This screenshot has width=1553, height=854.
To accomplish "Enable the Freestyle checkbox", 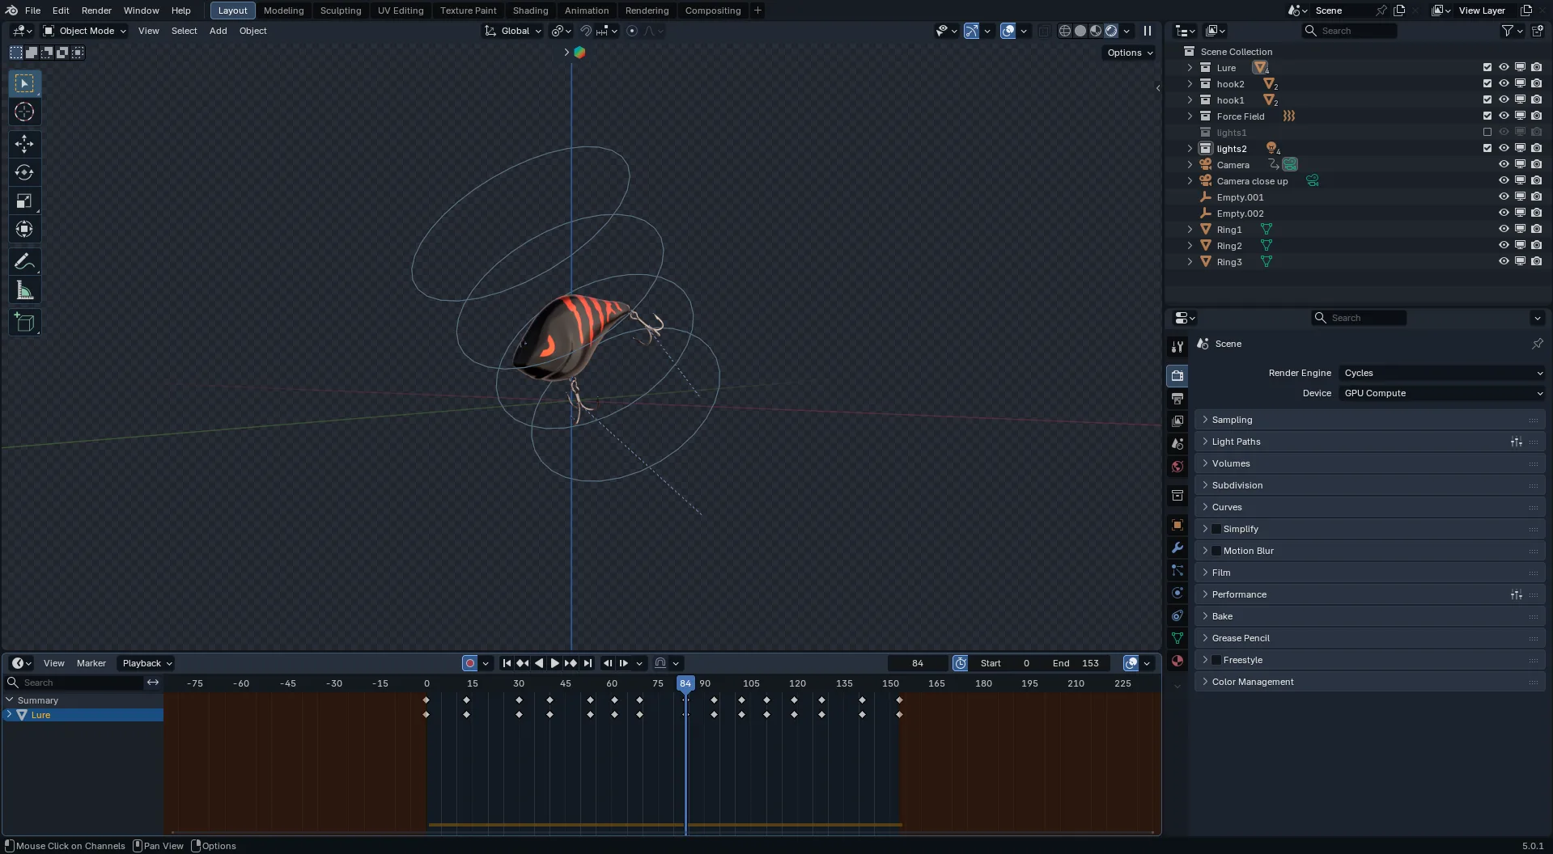I will click(1216, 660).
